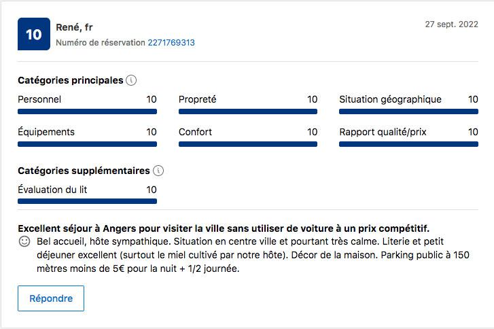Click the blue score badge showing 10
494x329 pixels.
(x=33, y=35)
